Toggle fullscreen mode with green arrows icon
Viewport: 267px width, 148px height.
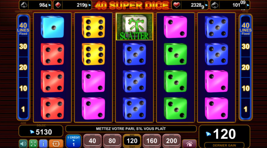33,144
